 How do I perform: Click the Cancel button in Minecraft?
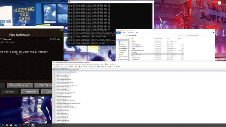(x=47, y=92)
